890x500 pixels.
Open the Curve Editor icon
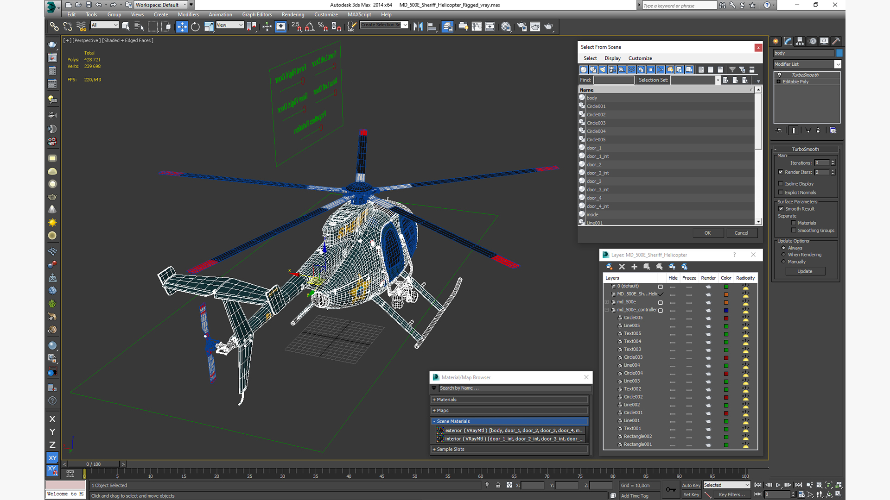477,26
